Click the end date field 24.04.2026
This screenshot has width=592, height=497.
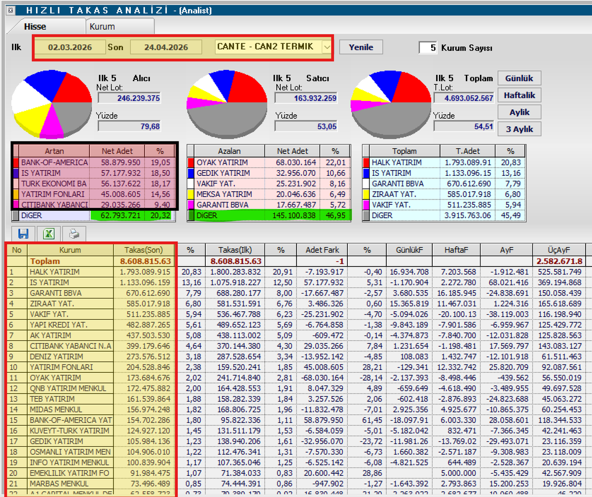click(166, 47)
